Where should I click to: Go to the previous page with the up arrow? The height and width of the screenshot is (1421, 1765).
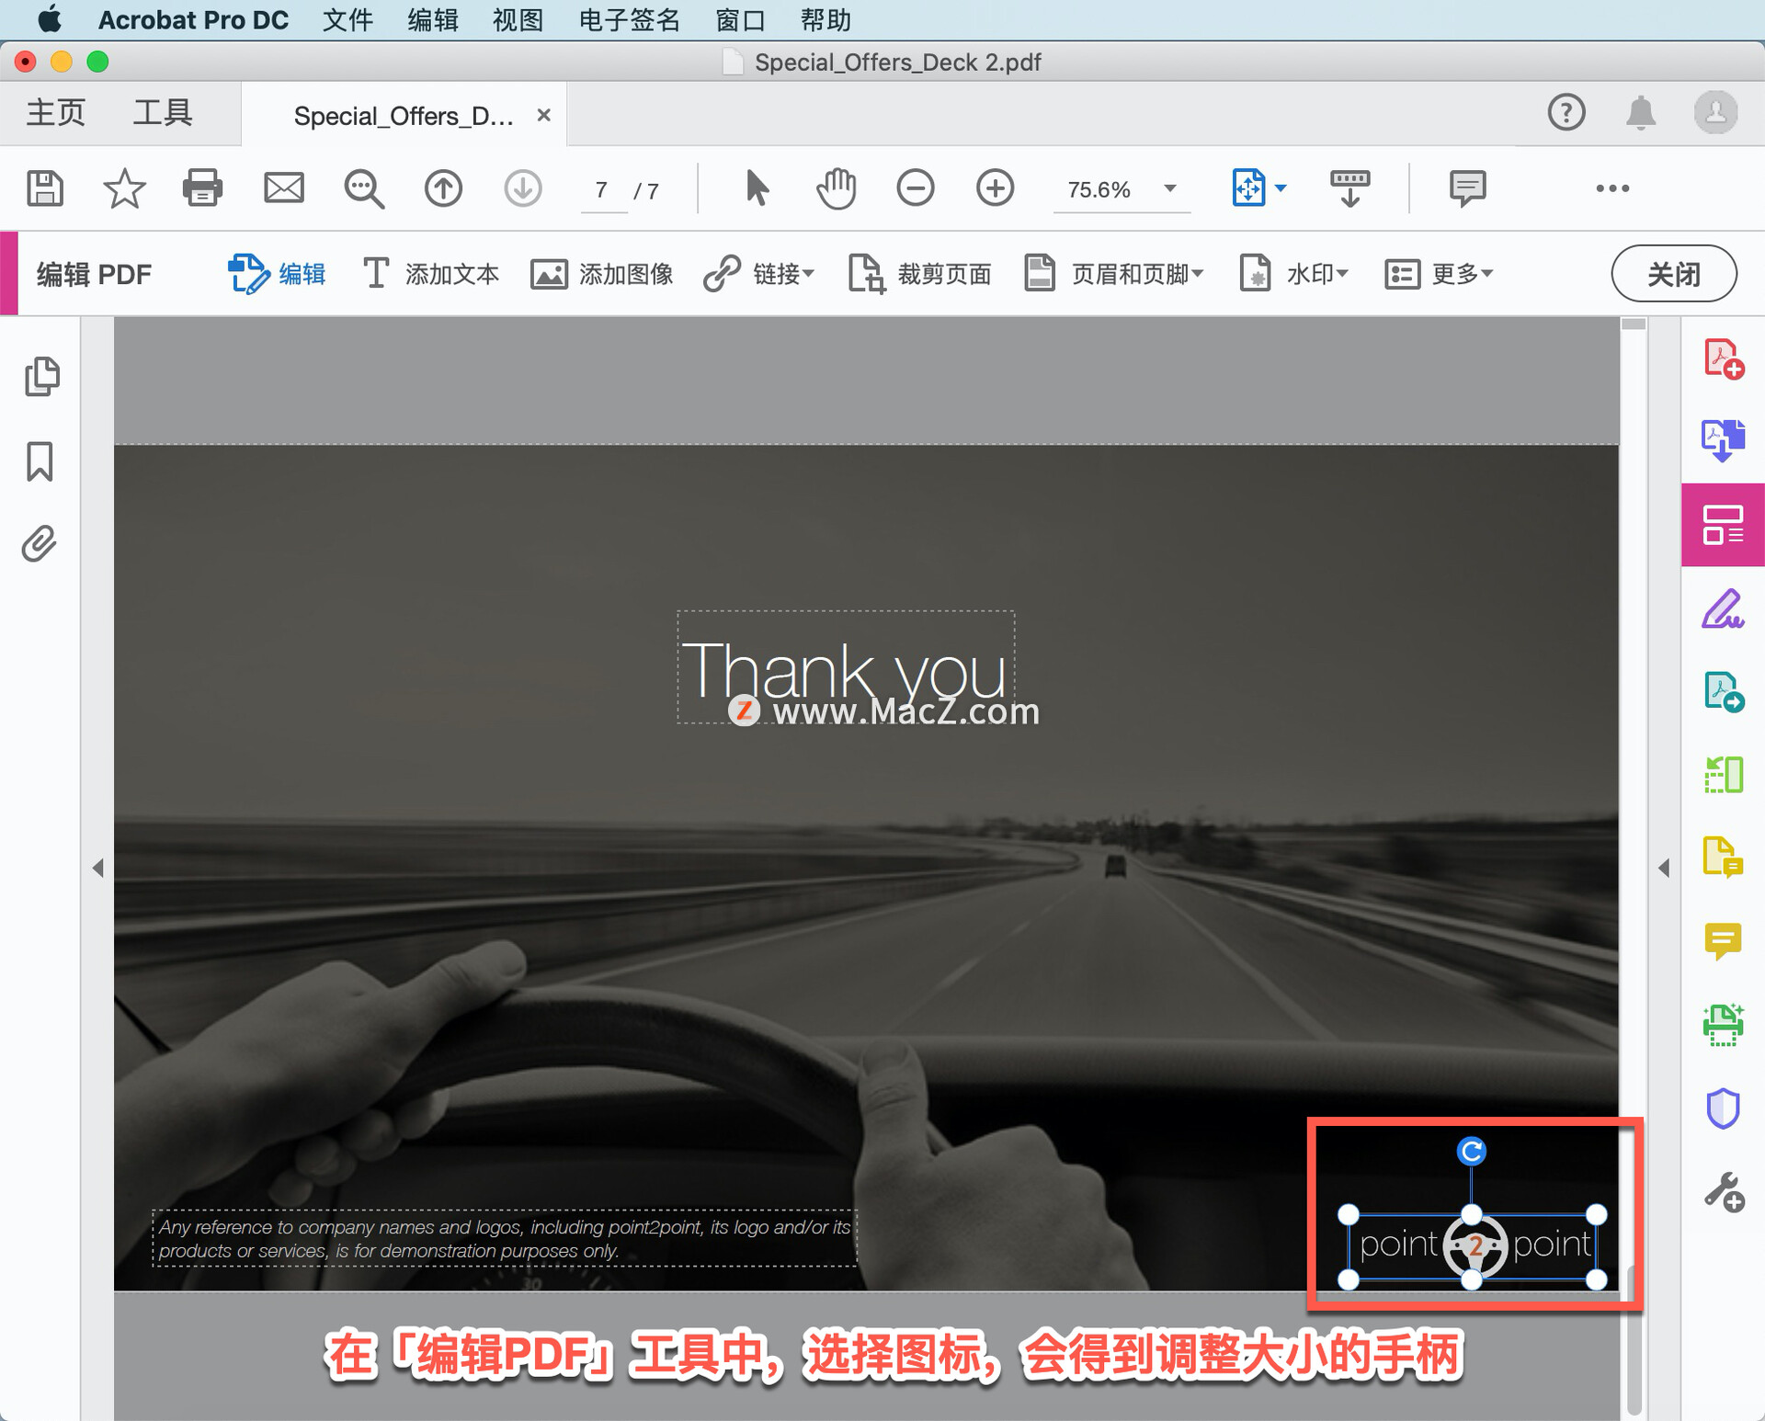click(x=443, y=188)
